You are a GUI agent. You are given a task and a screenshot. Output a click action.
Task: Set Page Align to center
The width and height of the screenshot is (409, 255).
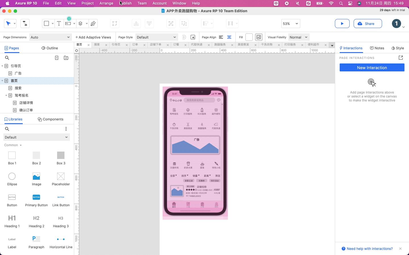[x=229, y=37]
